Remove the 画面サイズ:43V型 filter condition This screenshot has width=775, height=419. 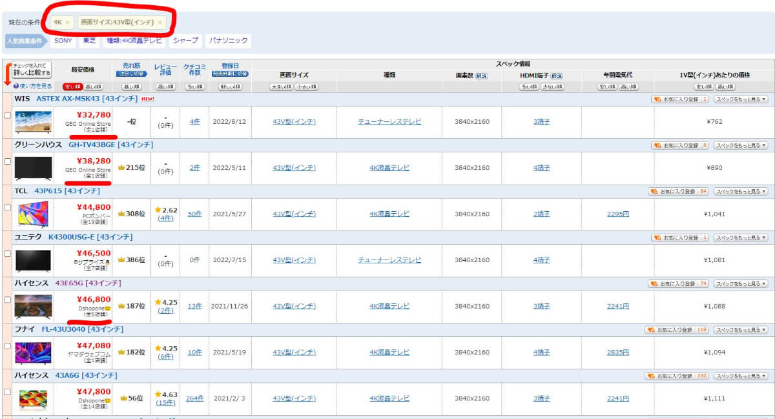pyautogui.click(x=160, y=23)
